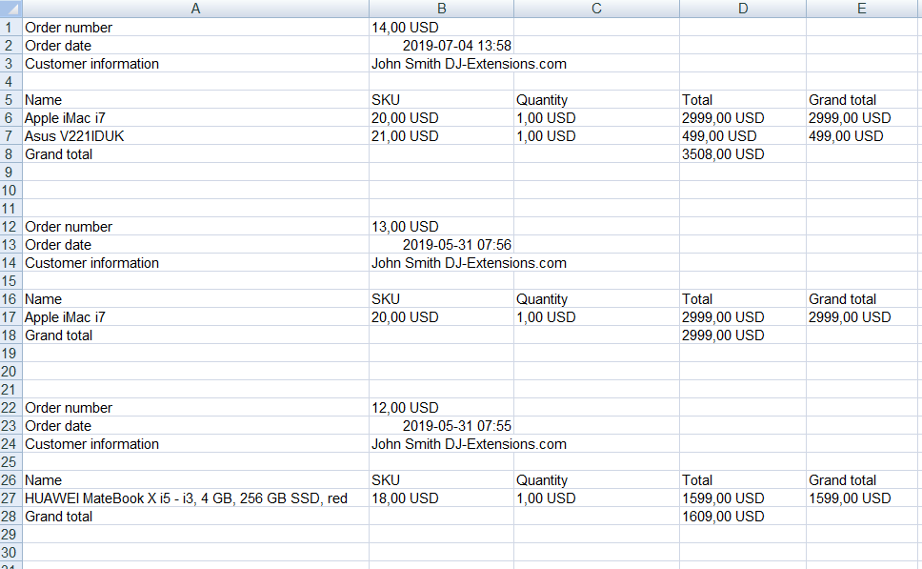922x569 pixels.
Task: Click order date 2019-07-04 13:58
Action: [x=442, y=46]
